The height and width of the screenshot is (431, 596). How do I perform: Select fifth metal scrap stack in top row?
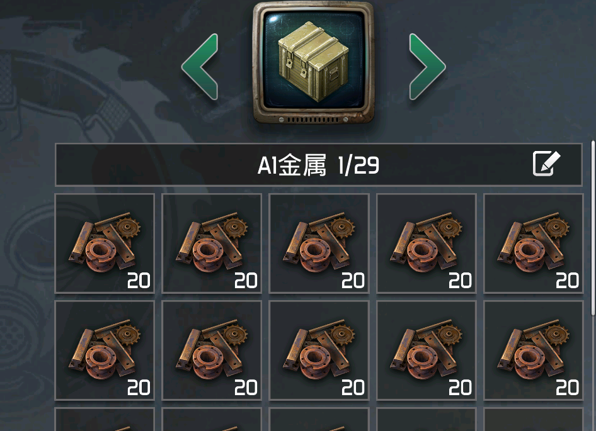tap(533, 243)
